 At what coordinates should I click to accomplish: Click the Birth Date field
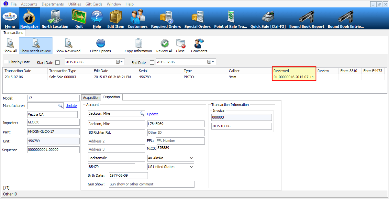(x=128, y=175)
